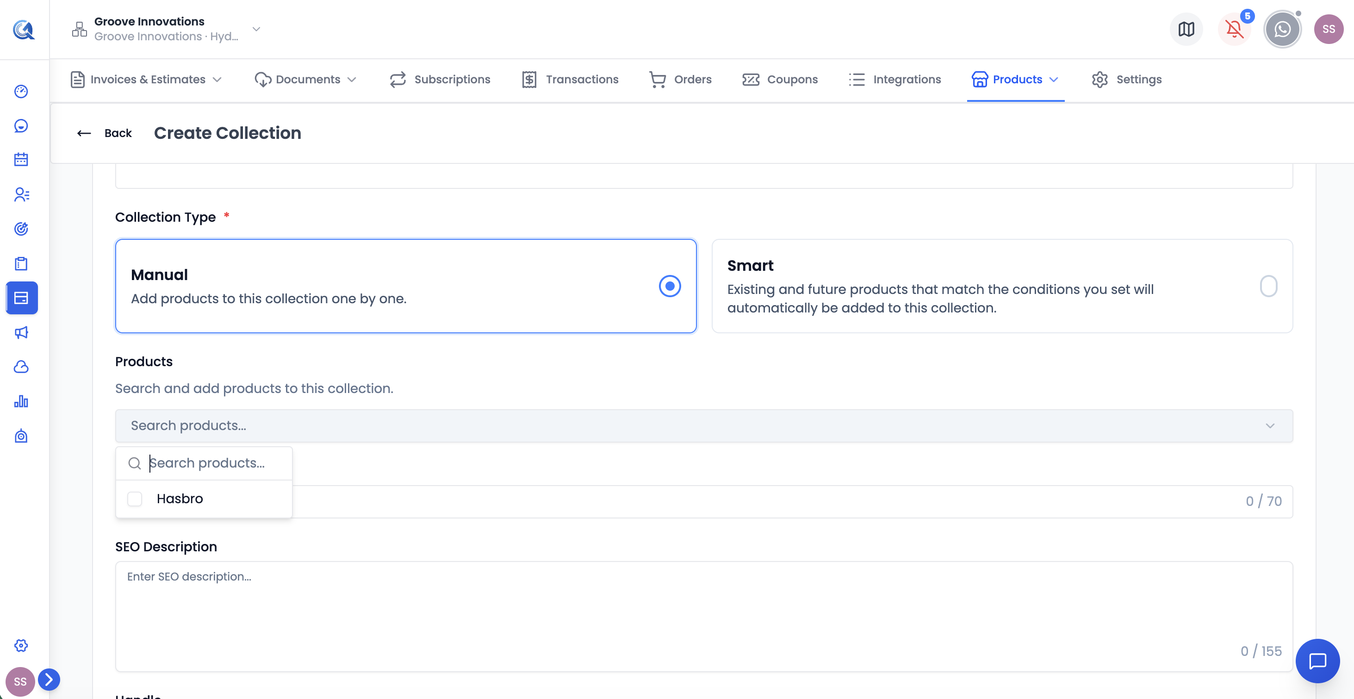Open the marketing megaphone icon in sidebar
The image size is (1354, 699).
coord(21,332)
